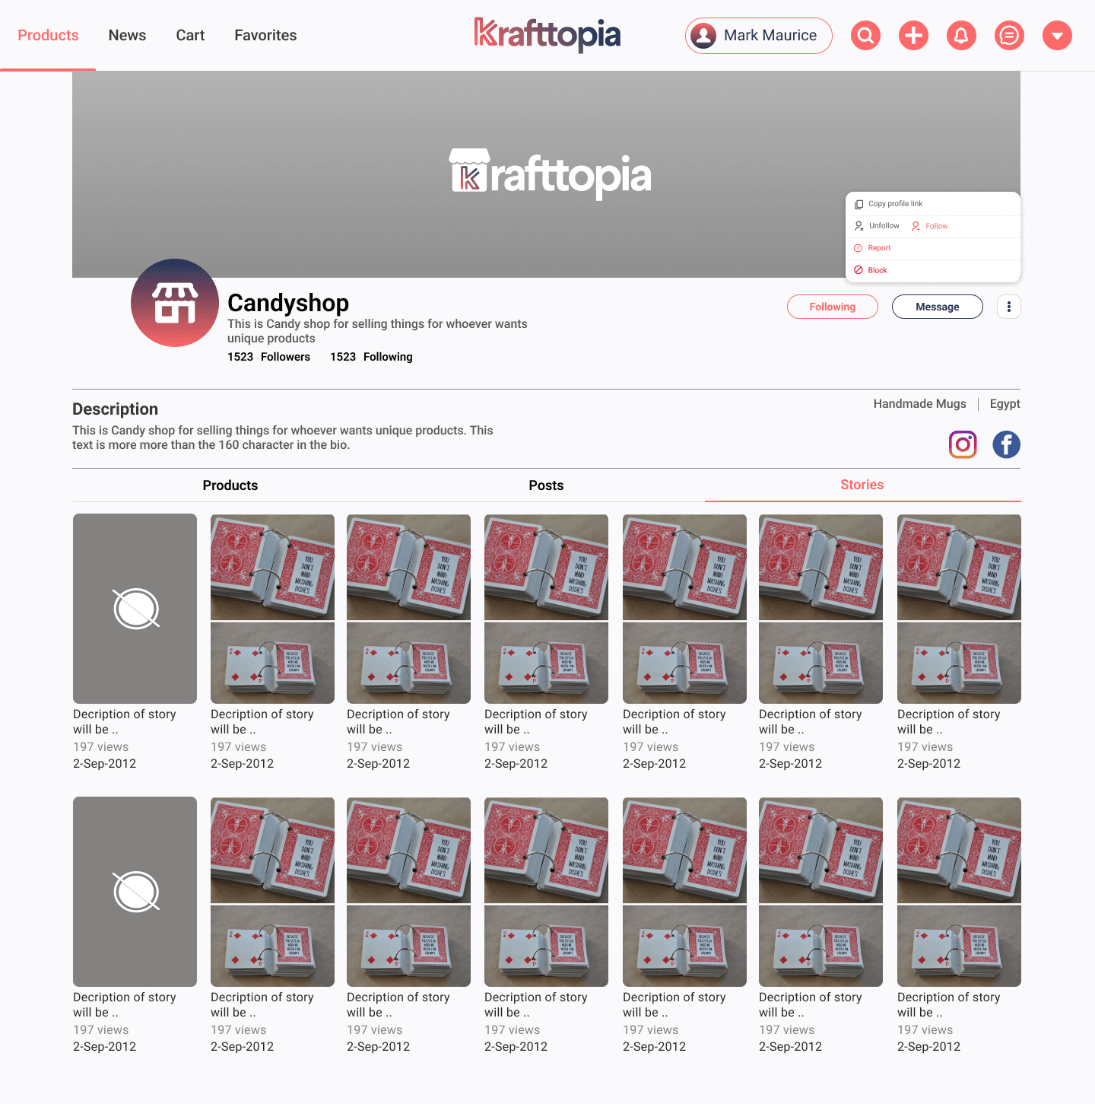This screenshot has height=1104, width=1095.
Task: Open the search icon in header
Action: [x=865, y=35]
